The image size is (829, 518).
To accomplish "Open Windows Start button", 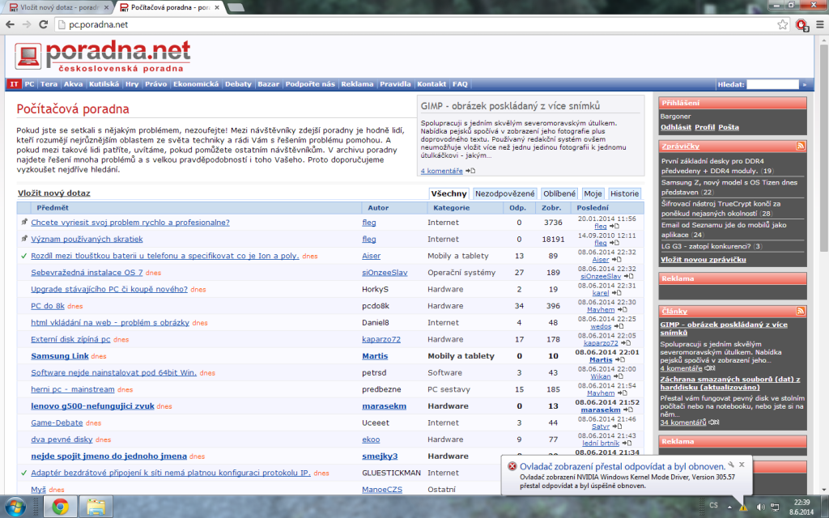I will click(x=16, y=507).
